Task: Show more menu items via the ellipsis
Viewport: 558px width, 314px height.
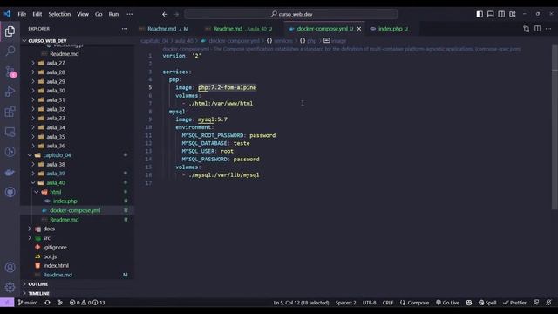Action: [130, 14]
